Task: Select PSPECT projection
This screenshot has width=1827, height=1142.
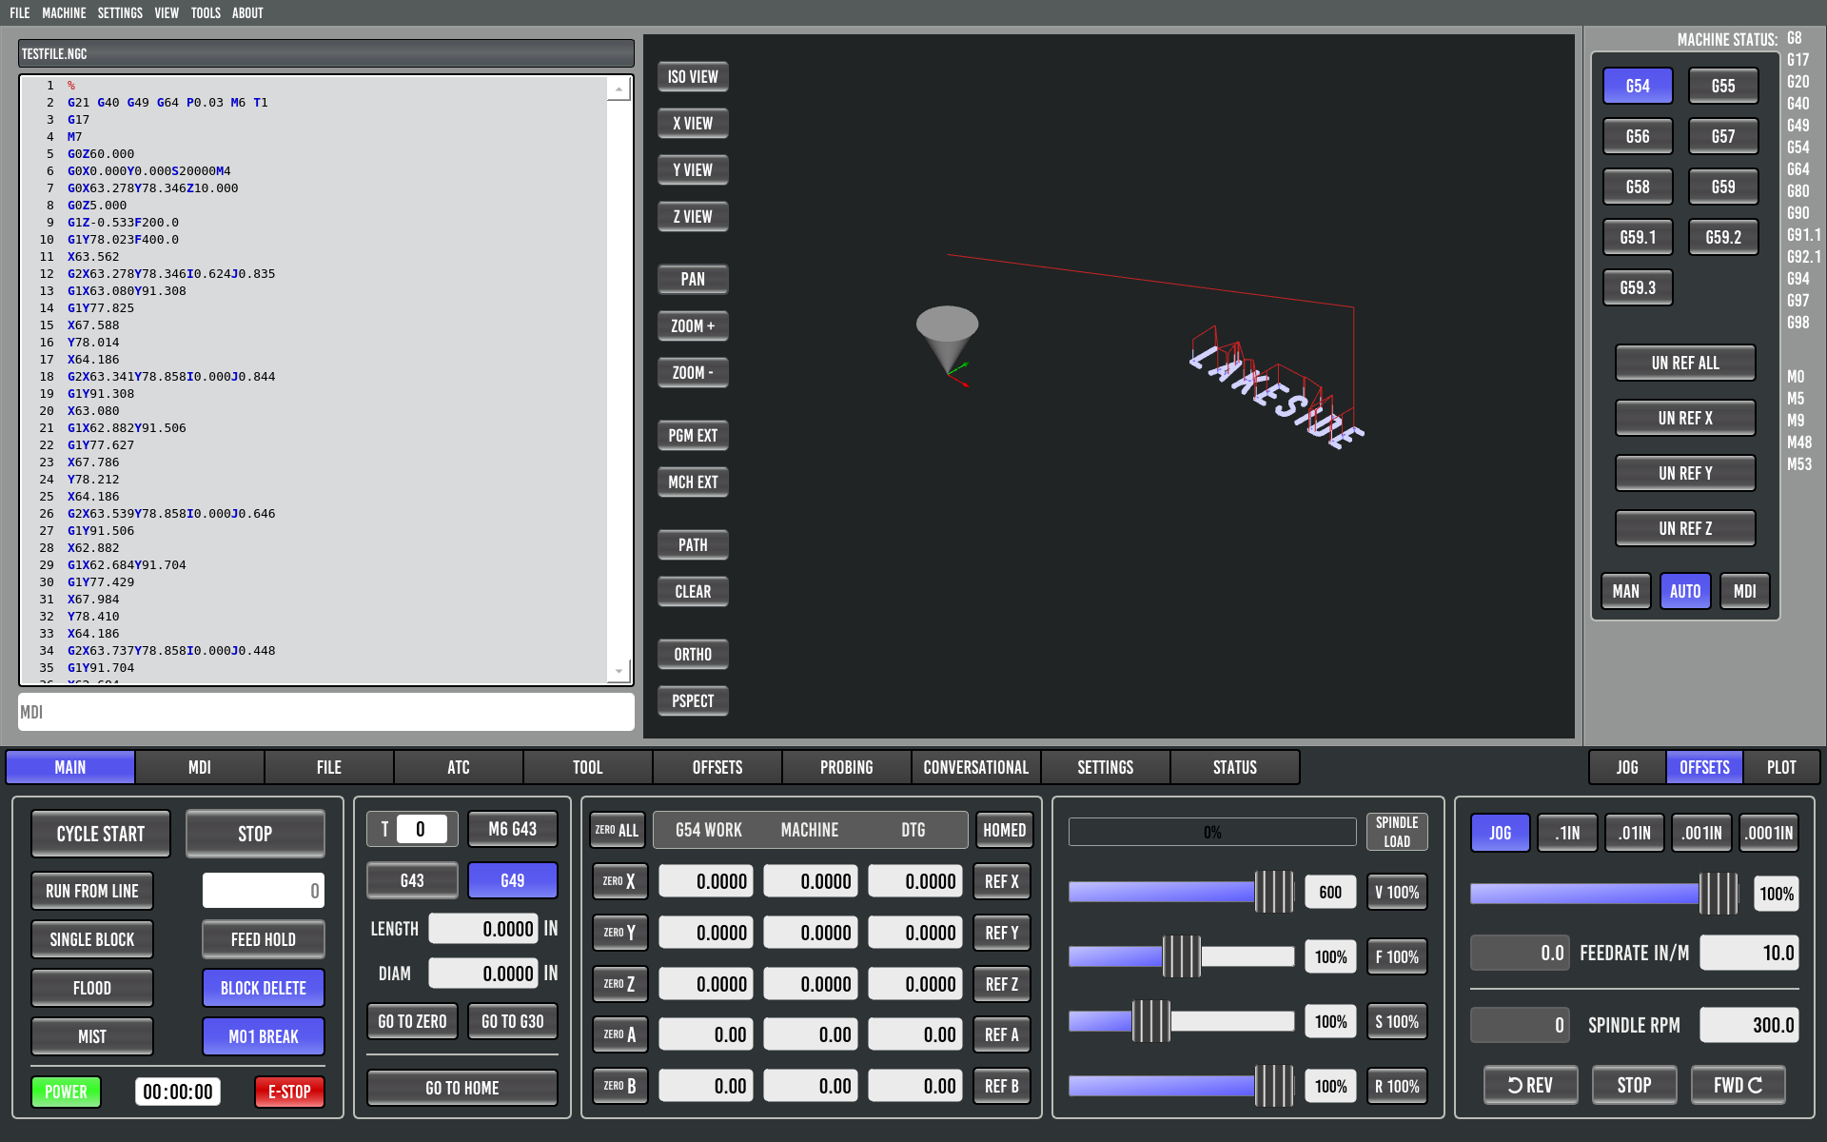Action: coord(693,701)
